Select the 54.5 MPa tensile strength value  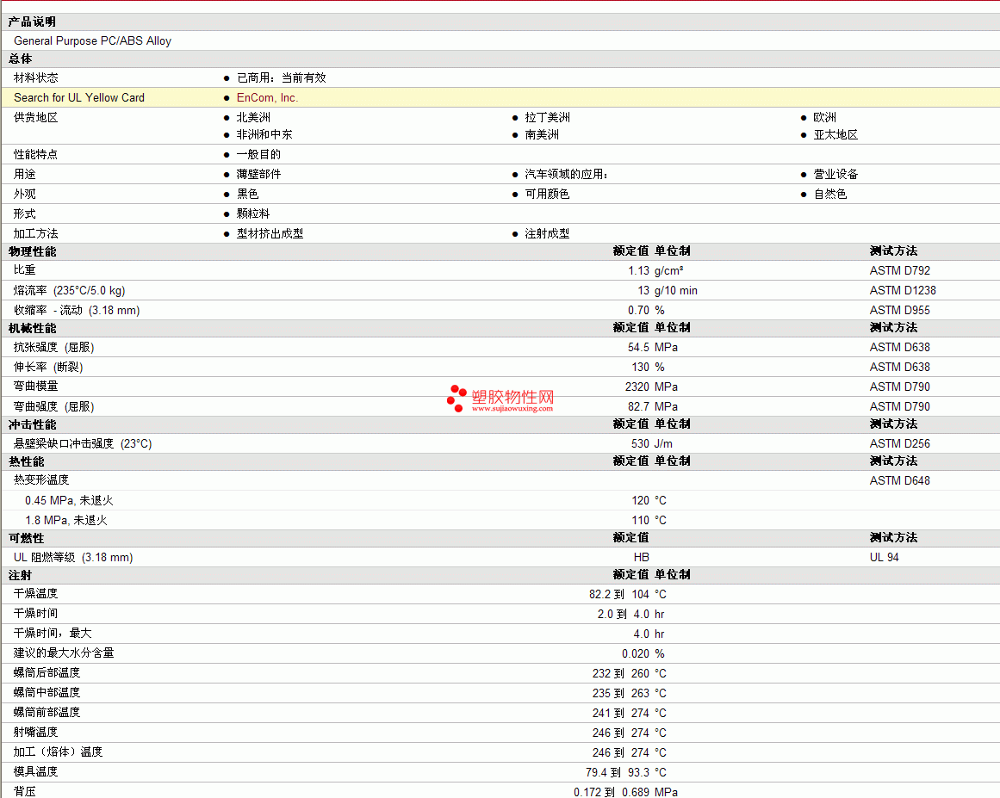click(x=652, y=348)
